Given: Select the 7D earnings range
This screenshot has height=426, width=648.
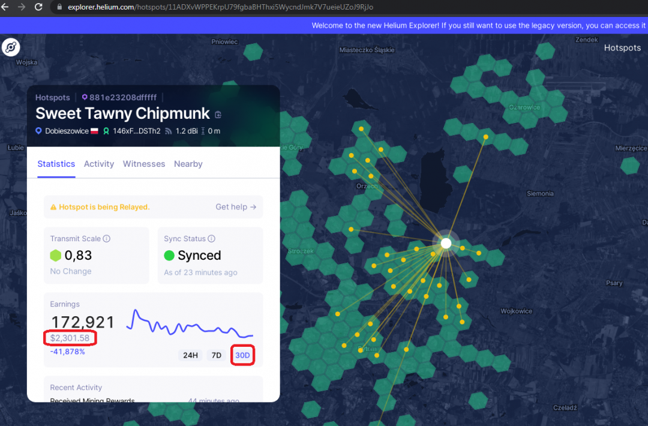Looking at the screenshot, I should (x=217, y=355).
